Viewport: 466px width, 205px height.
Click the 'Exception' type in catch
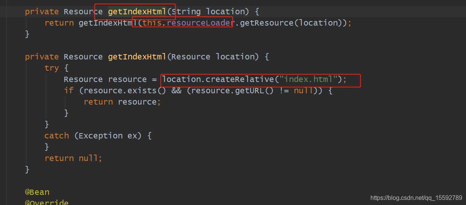click(100, 136)
